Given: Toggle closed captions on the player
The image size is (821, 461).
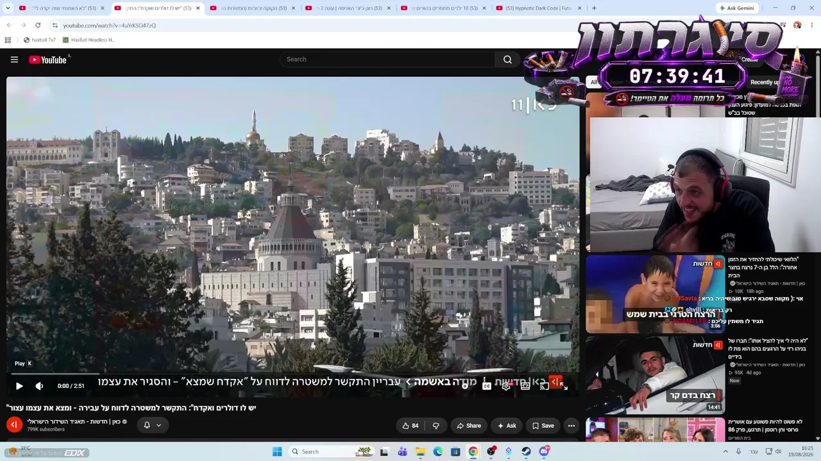Looking at the screenshot, I should (x=487, y=385).
